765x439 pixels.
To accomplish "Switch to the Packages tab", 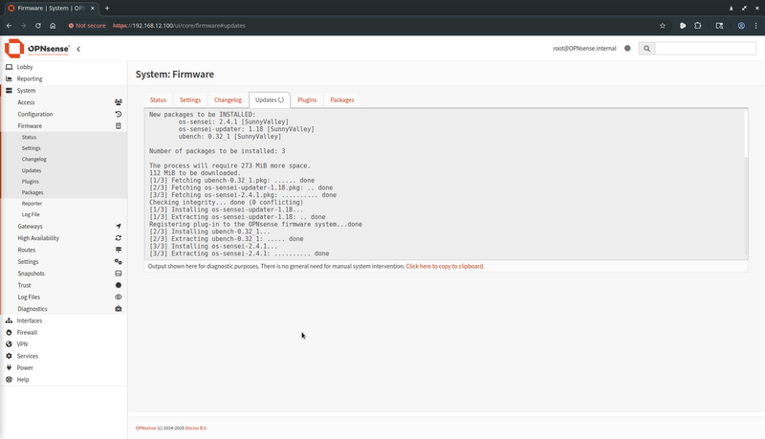I will (x=342, y=100).
